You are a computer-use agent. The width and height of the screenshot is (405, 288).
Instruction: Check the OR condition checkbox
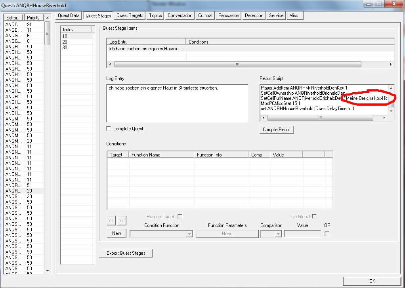tap(327, 234)
